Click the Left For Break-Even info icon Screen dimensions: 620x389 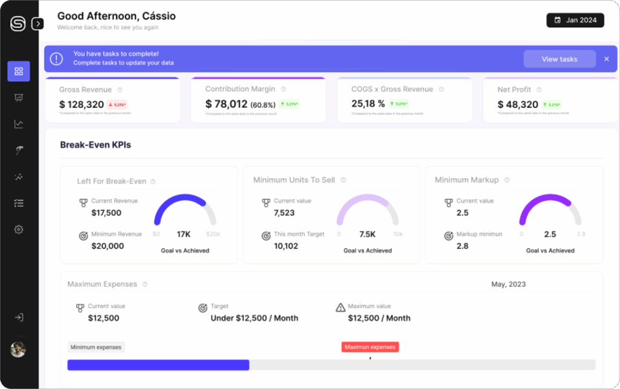153,182
